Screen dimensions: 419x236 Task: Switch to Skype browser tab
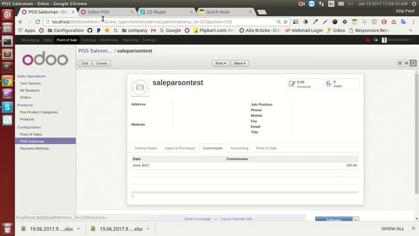(166, 12)
